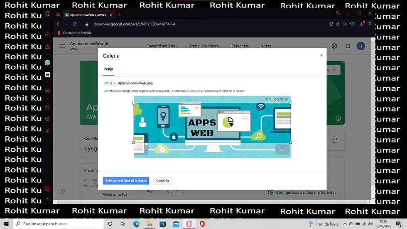407x229 pixels.
Task: Open Windows Start menu
Action: pos(6,224)
